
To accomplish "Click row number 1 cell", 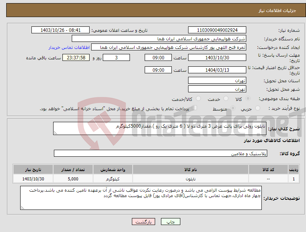I will click(x=294, y=179).
